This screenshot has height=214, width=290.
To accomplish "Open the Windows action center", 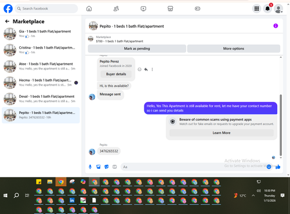I will (x=282, y=195).
